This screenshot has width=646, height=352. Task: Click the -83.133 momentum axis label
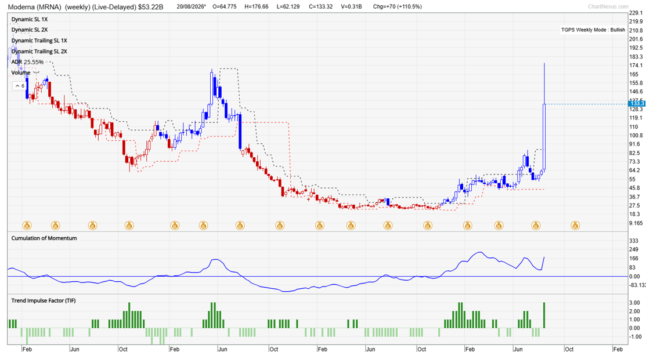[x=637, y=285]
